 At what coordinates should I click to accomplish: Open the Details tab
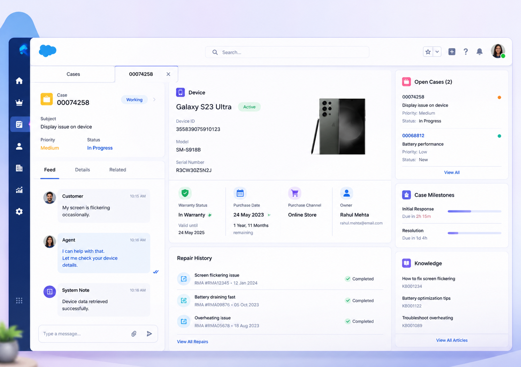(83, 170)
